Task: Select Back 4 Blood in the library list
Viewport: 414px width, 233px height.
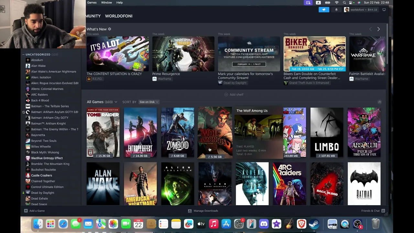Action: pos(40,100)
